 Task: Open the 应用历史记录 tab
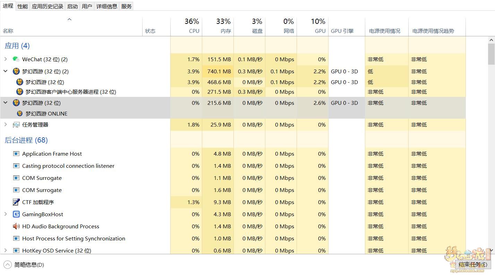pos(48,6)
